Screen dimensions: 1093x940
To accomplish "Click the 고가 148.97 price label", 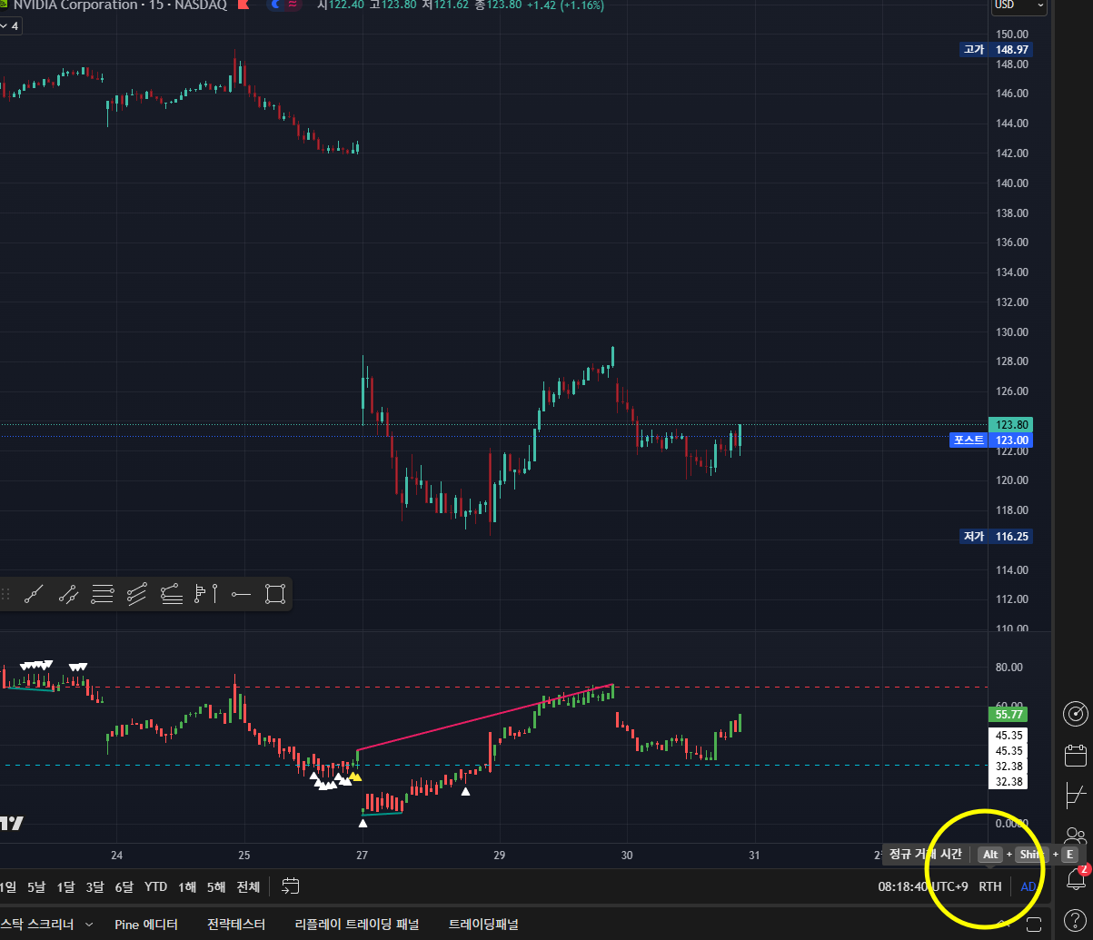I will (x=998, y=49).
